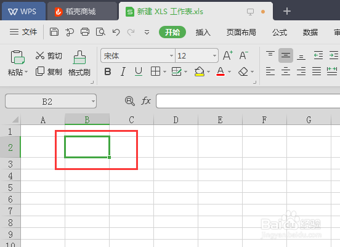This screenshot has width=340, height=247.
Task: Click the Save icon in quick toolbar
Action: [x=54, y=32]
